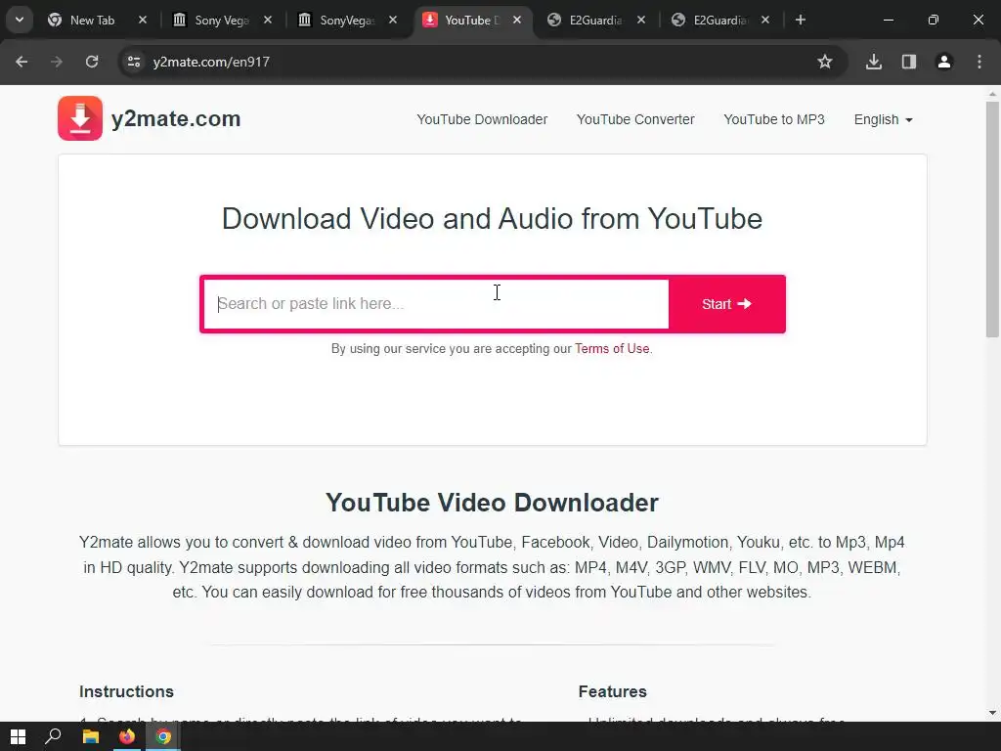Image resolution: width=1001 pixels, height=751 pixels.
Task: Open Firefox from the taskbar
Action: pos(127,736)
